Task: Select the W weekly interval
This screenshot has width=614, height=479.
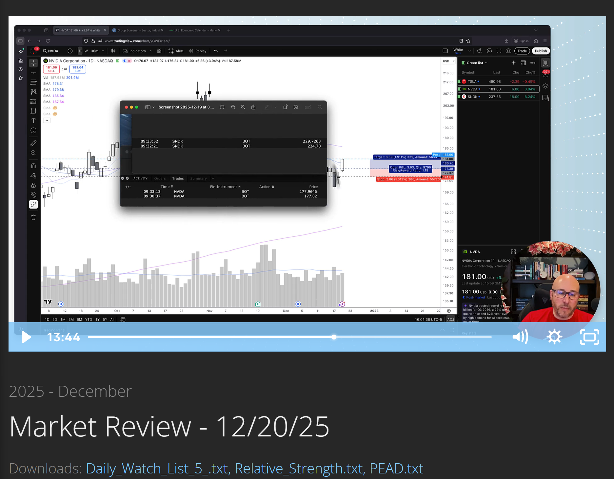Action: point(86,51)
